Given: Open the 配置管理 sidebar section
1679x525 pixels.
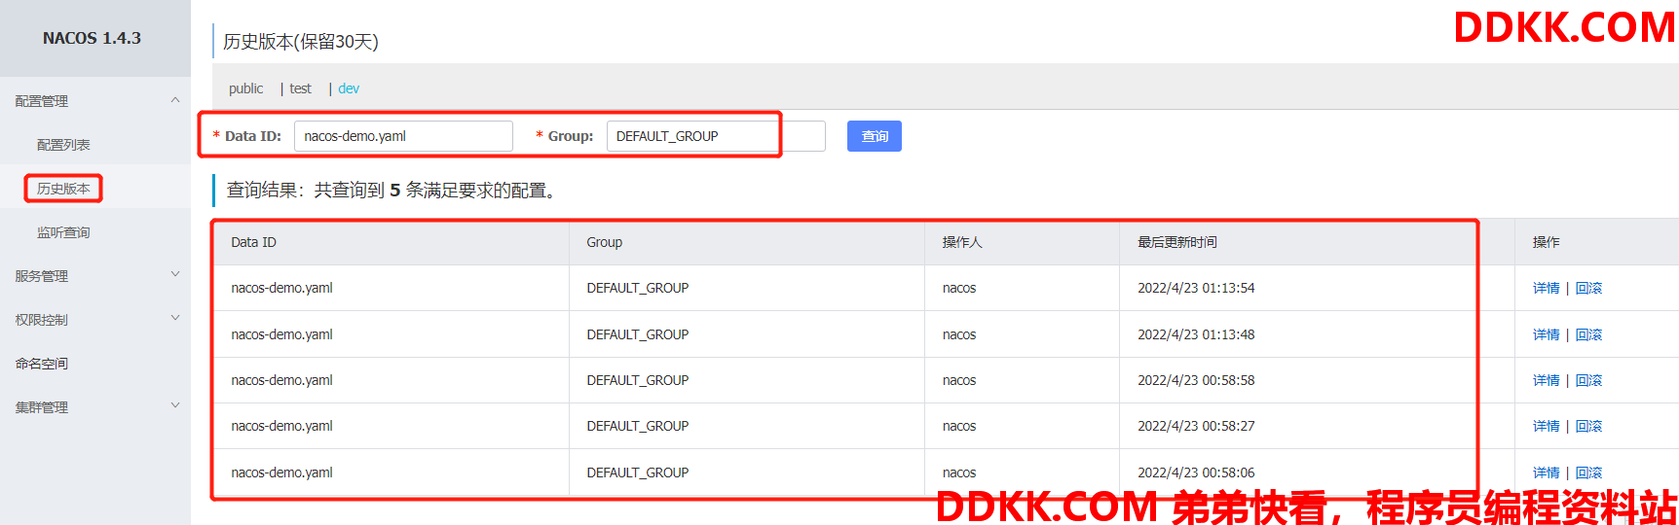Looking at the screenshot, I should (x=42, y=101).
